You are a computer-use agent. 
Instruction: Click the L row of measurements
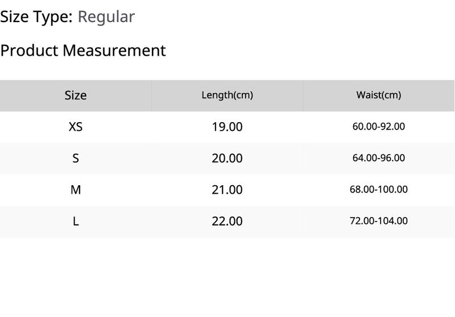(227, 222)
